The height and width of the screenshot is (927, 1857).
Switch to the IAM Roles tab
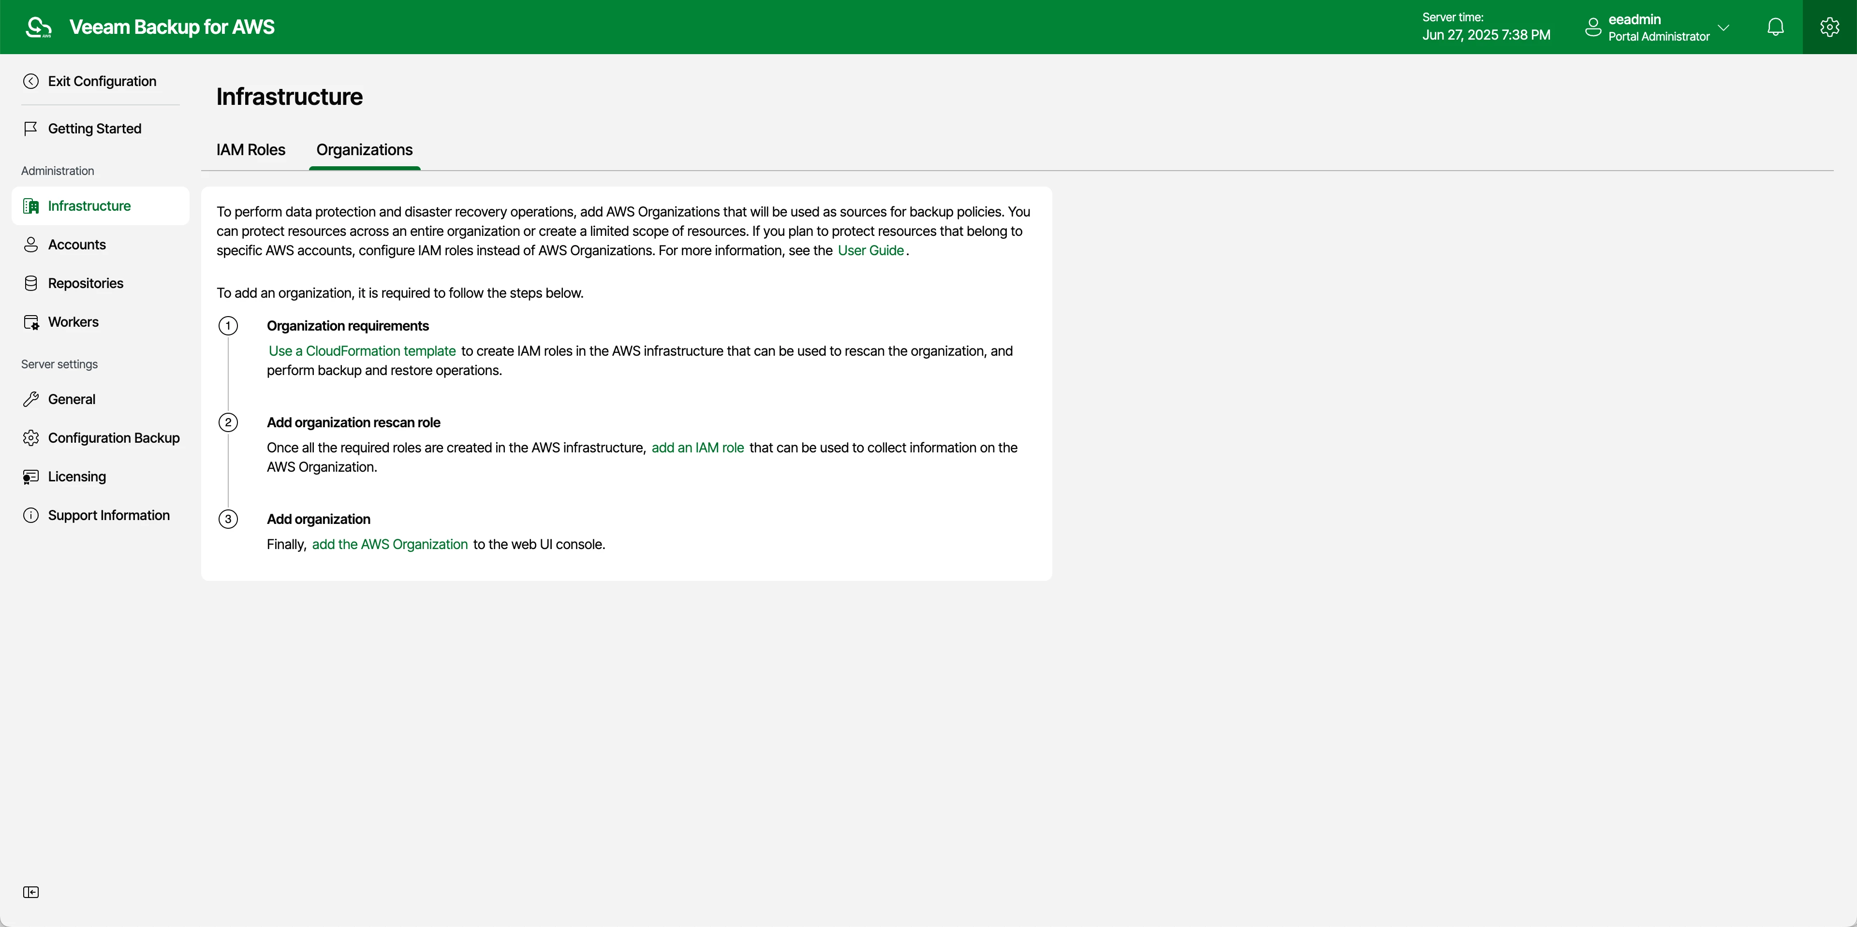click(x=250, y=150)
